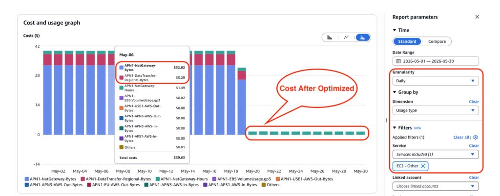Select the stacked bar chart view

pos(363,37)
